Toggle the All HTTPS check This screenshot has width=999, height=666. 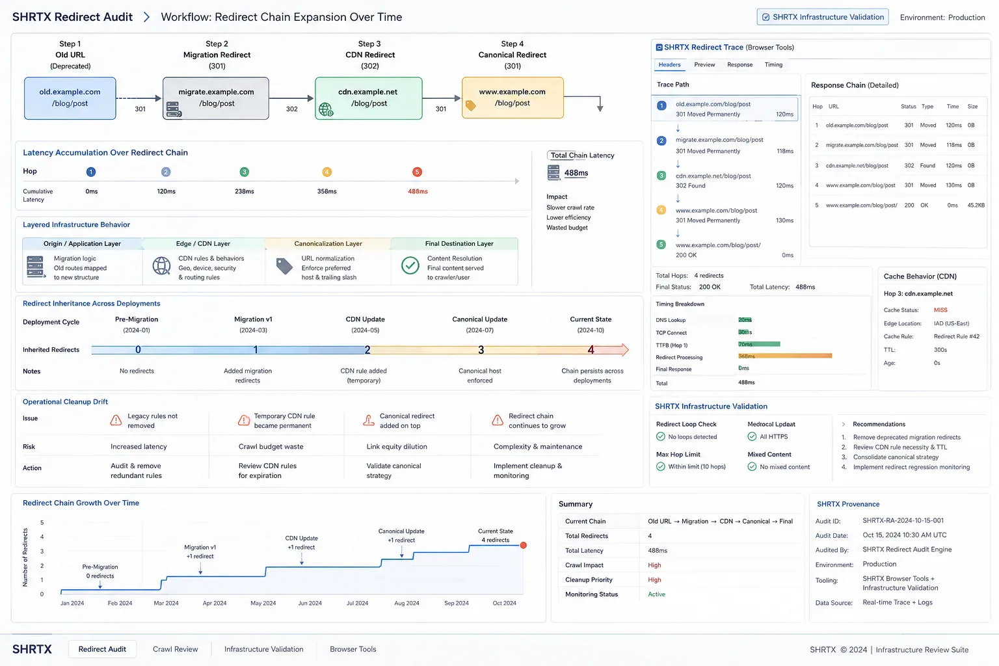coord(752,436)
